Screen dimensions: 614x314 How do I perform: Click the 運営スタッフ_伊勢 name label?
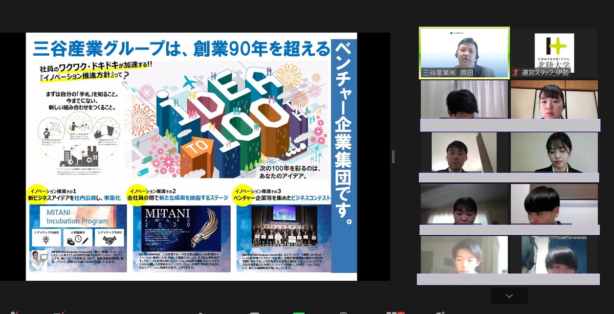coord(544,73)
